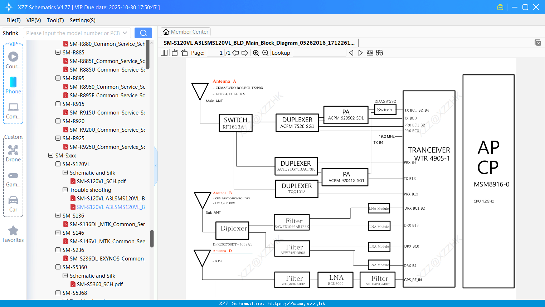
Task: Click the Lookup text field
Action: click(x=319, y=53)
